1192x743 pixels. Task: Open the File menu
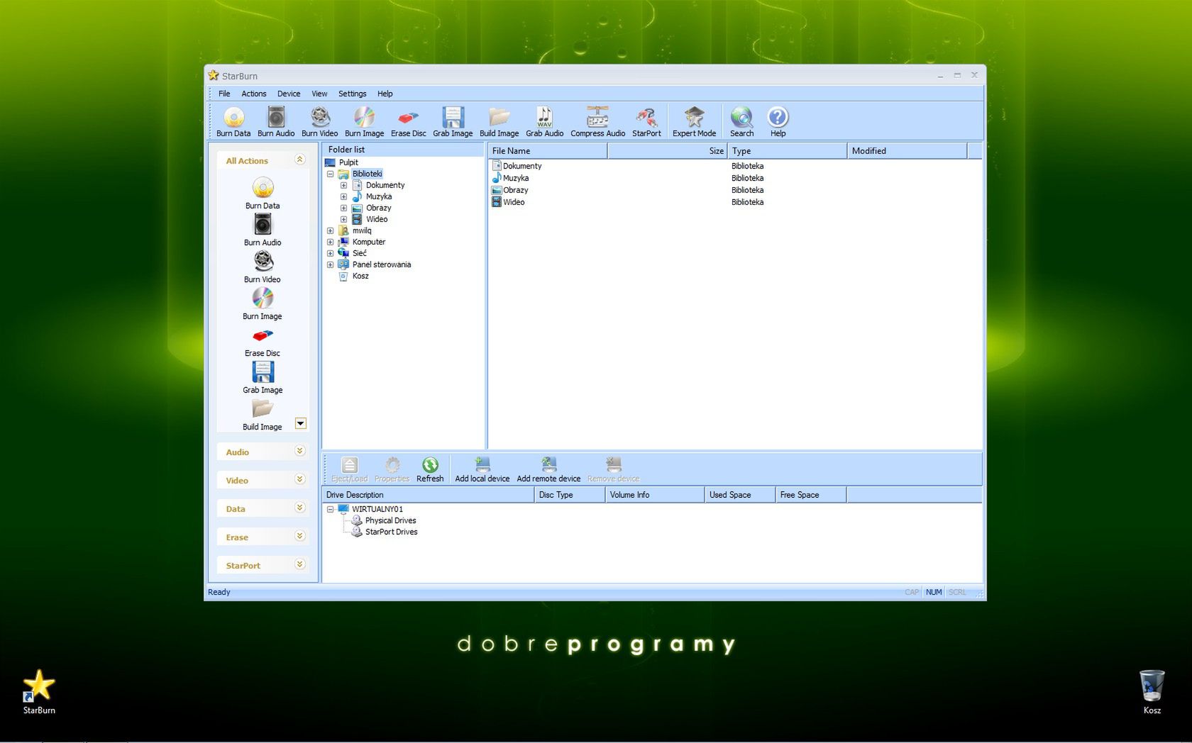[x=224, y=94]
